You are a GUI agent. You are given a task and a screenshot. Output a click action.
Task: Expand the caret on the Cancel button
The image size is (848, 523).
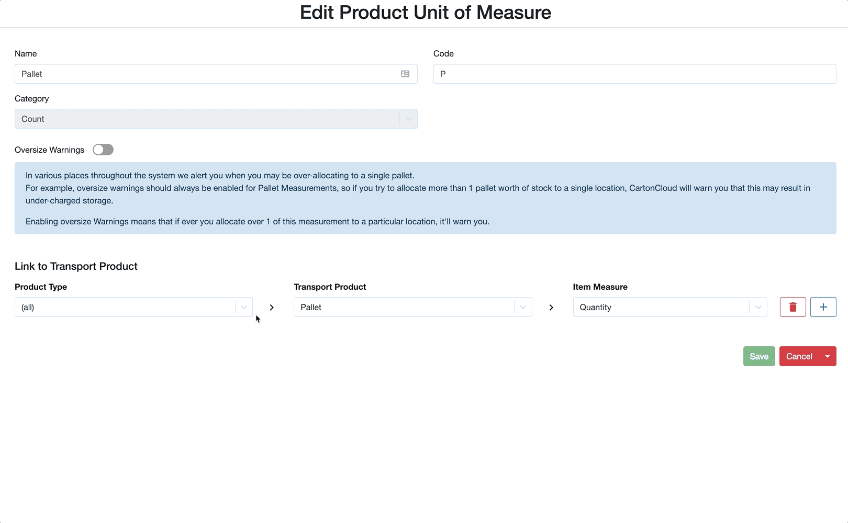[827, 356]
